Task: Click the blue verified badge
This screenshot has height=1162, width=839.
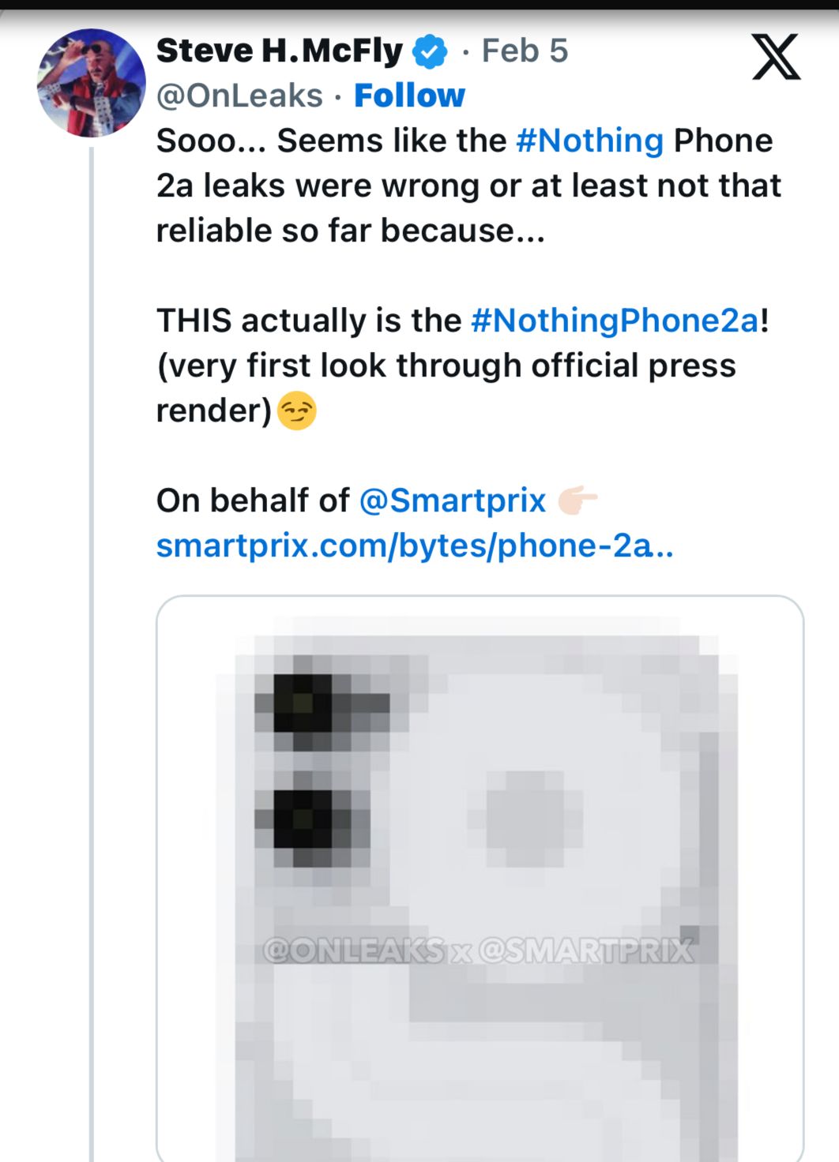Action: (430, 51)
